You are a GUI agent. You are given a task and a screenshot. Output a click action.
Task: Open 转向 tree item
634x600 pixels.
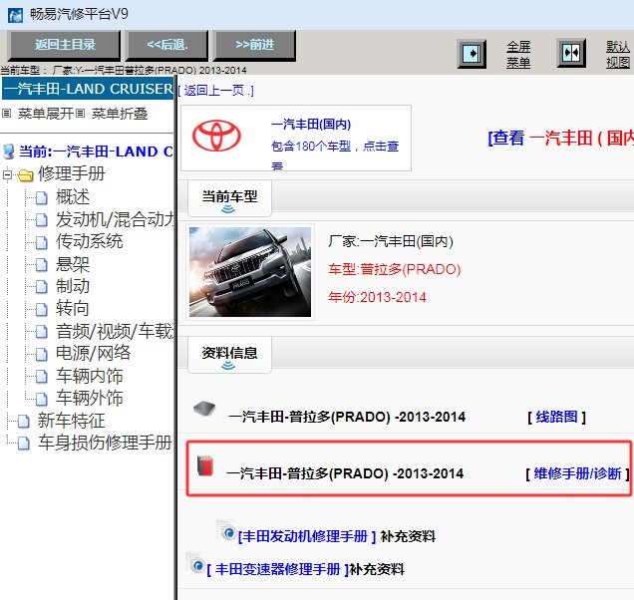pos(73,309)
